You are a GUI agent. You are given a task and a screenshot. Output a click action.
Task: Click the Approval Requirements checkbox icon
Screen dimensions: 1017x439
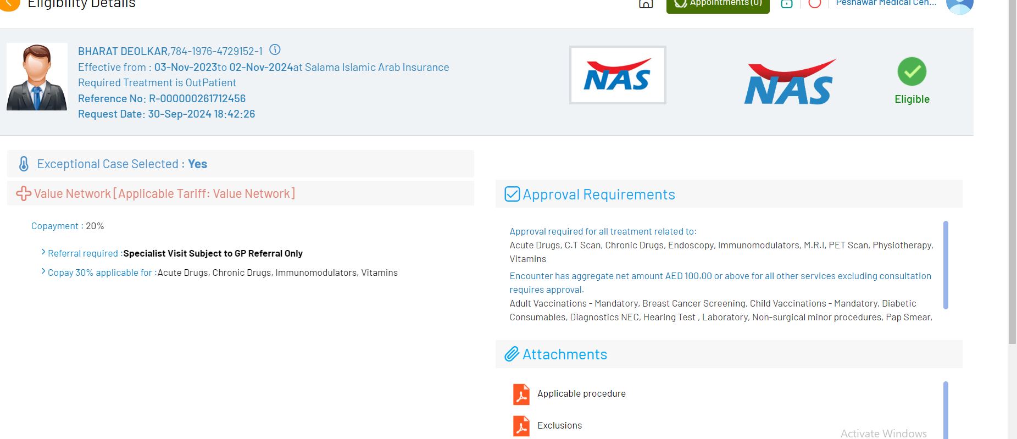pyautogui.click(x=512, y=194)
